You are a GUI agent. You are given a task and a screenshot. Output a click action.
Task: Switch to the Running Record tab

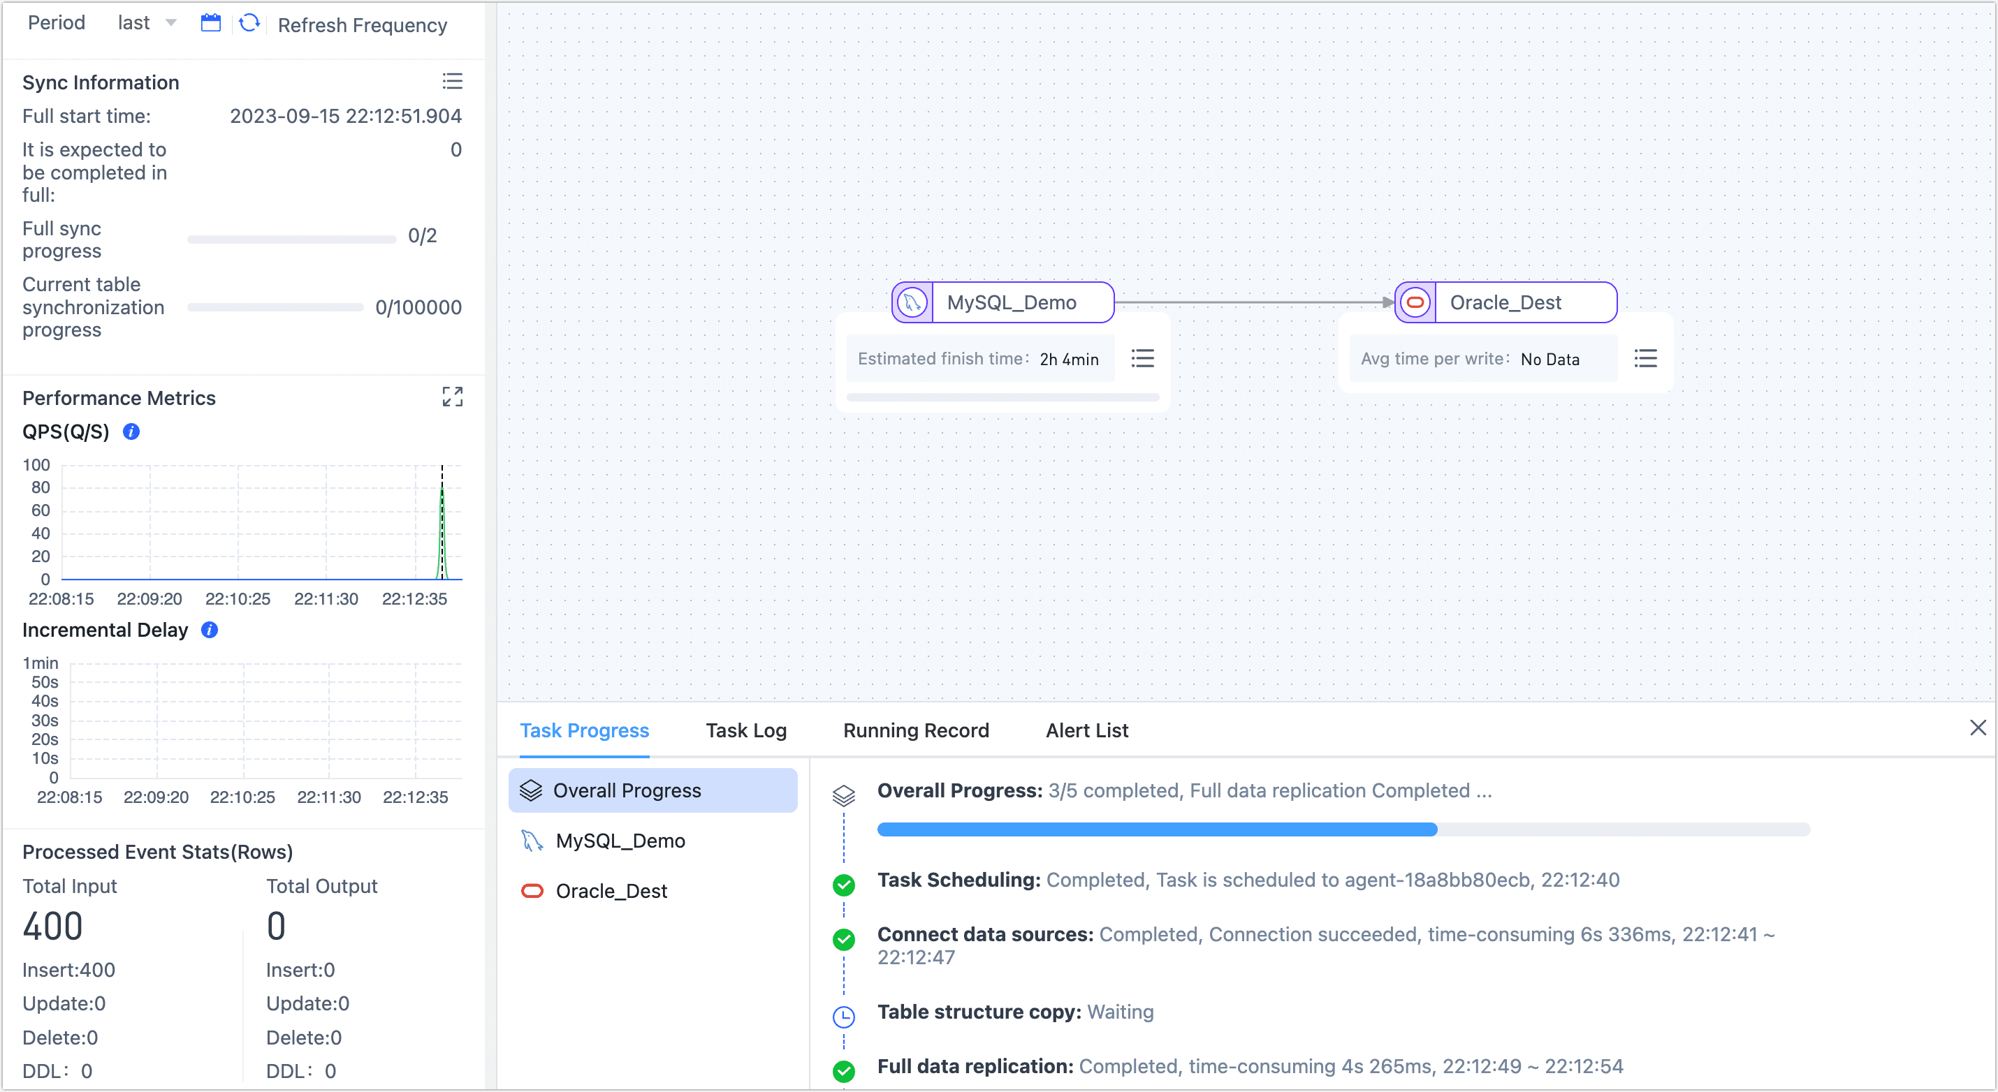pos(915,730)
